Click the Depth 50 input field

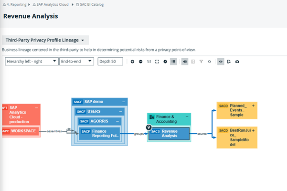(x=110, y=62)
